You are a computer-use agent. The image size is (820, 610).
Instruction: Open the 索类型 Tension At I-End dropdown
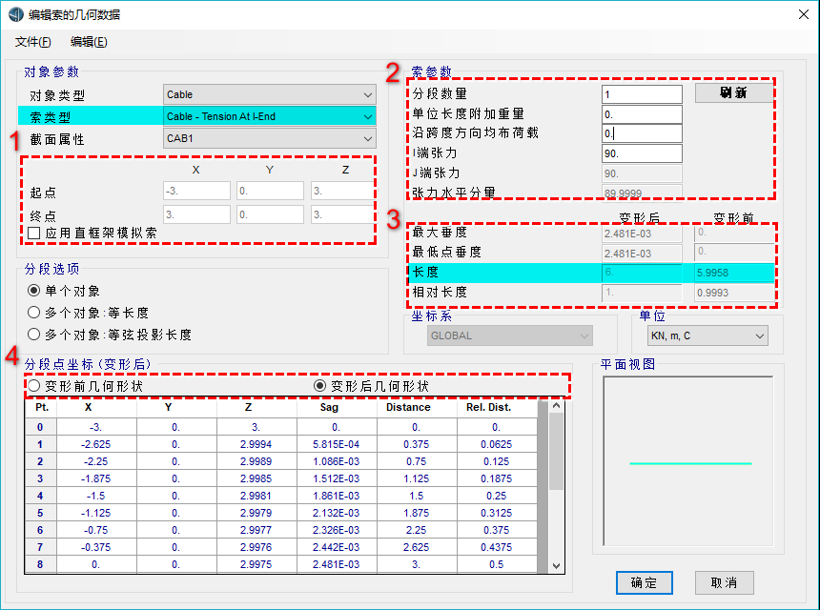(270, 116)
